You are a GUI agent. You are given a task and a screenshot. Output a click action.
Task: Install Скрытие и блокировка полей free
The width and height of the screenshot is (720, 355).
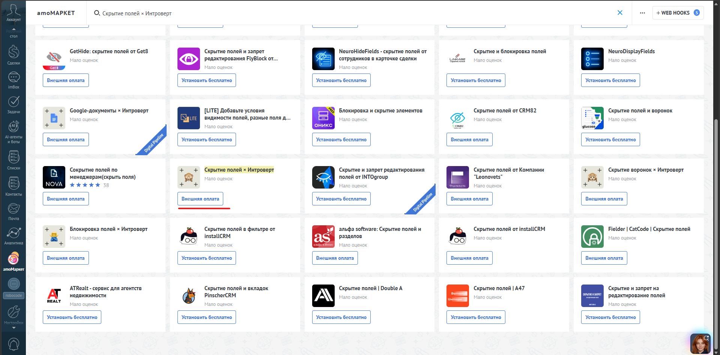476,80
